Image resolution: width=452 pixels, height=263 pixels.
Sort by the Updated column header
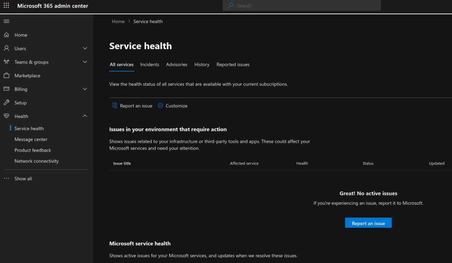(437, 164)
